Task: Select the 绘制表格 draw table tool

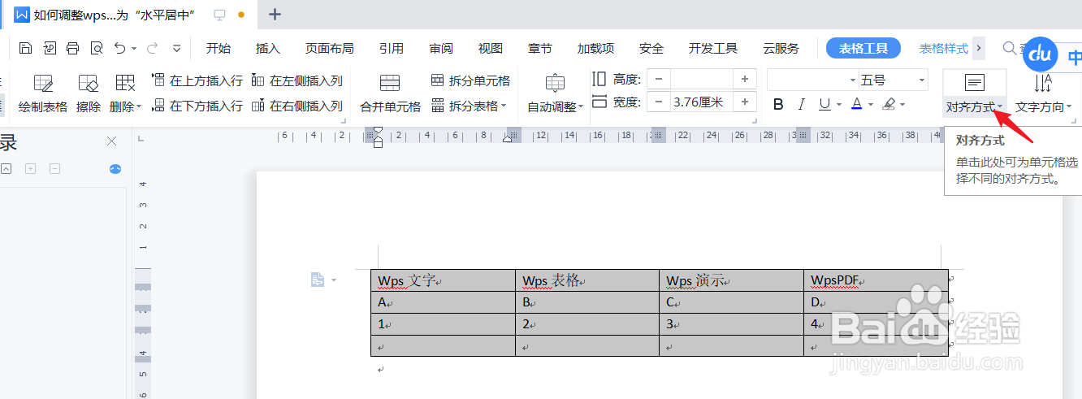Action: 43,93
